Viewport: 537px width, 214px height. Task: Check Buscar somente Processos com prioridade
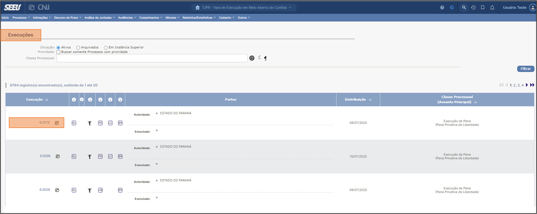click(x=58, y=52)
